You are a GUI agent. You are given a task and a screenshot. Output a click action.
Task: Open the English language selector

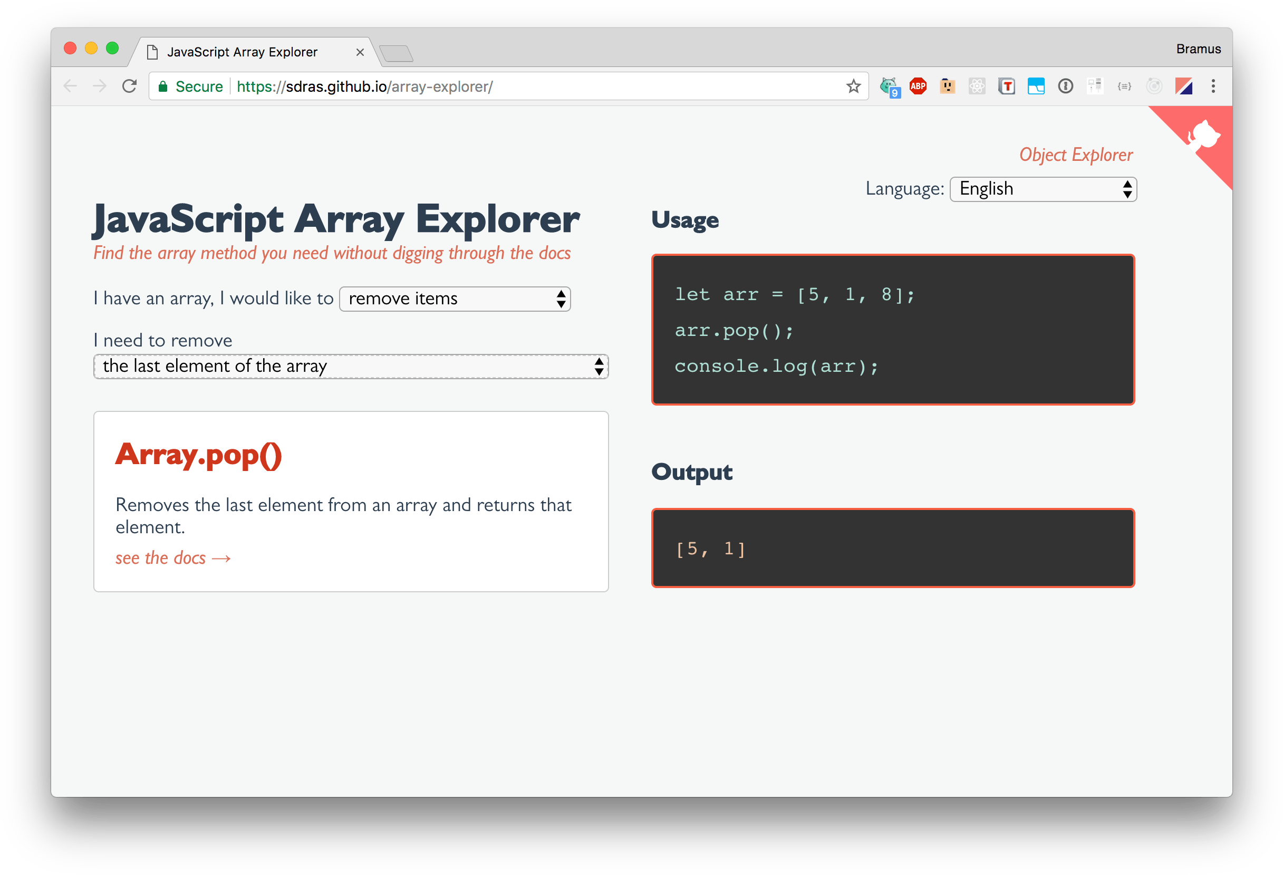coord(1043,189)
